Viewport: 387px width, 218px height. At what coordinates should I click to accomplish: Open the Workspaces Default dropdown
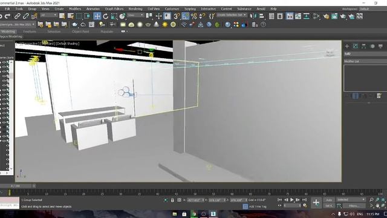click(x=372, y=9)
